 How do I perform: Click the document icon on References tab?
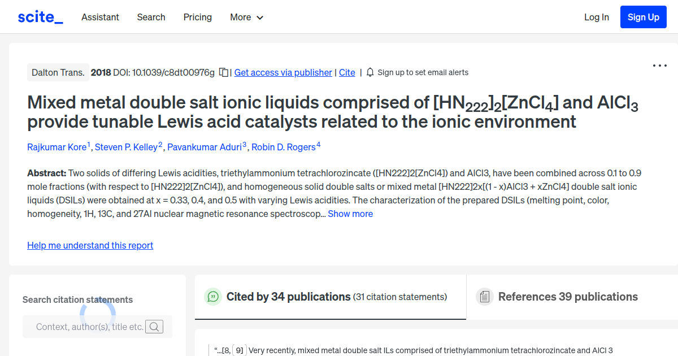[x=485, y=296]
